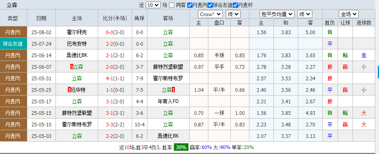Click 霍尔斯特布罗 away team on 25-05-31
This screenshot has height=154, width=379.
168,78
